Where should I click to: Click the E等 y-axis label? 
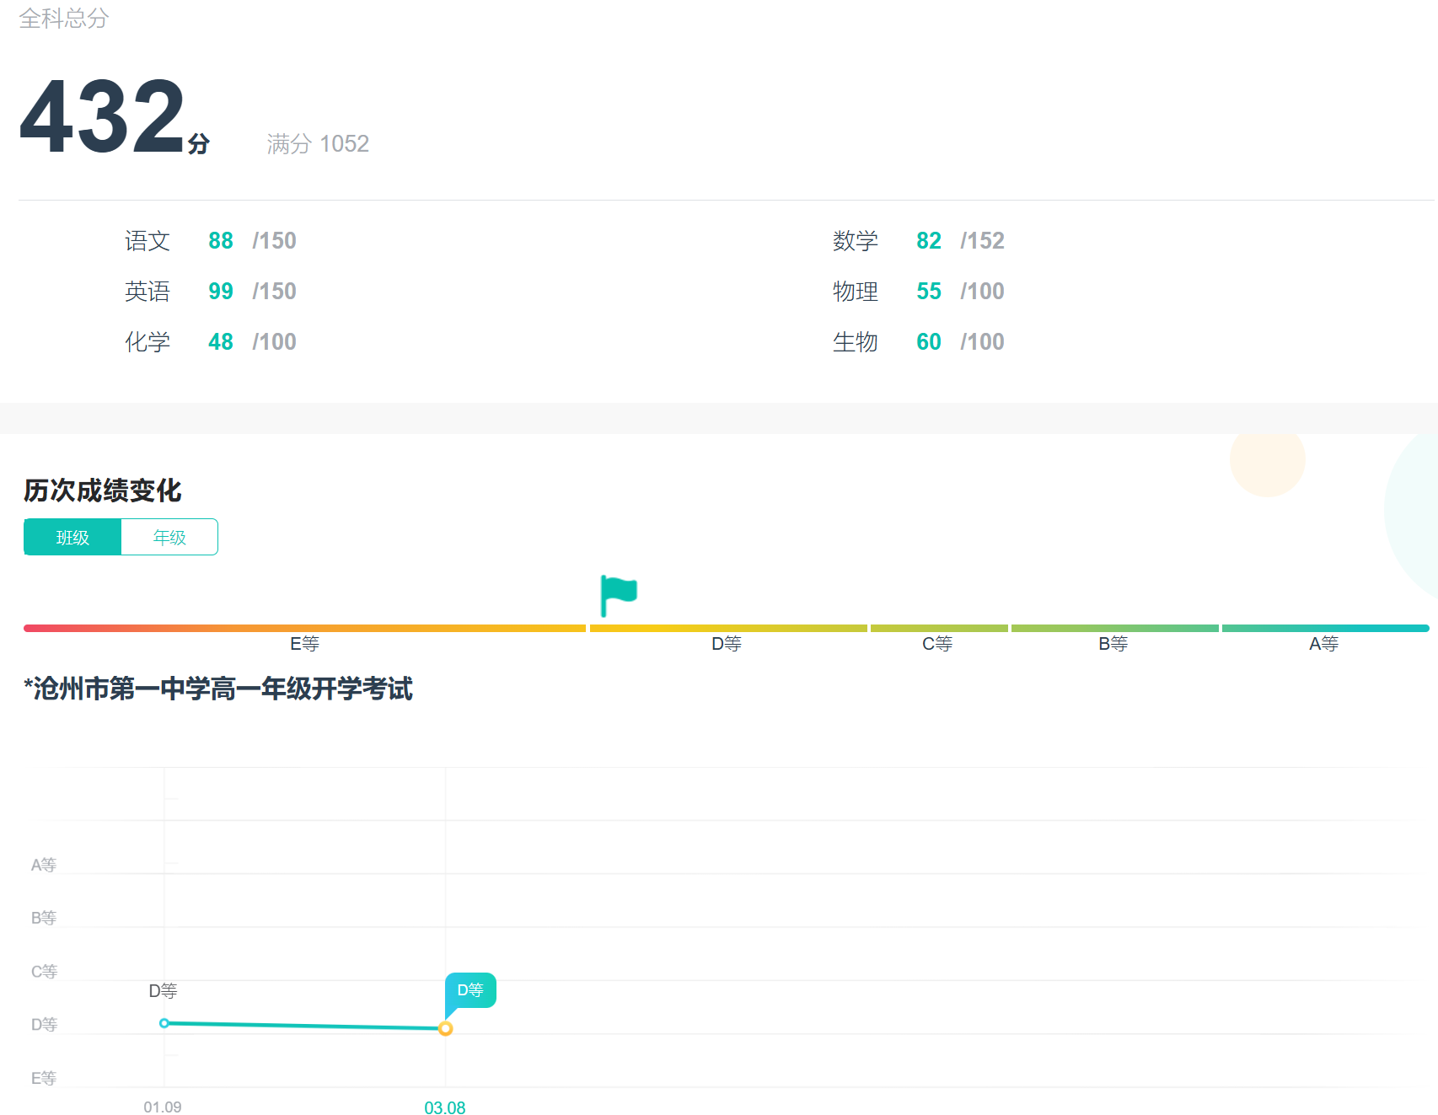(44, 1079)
